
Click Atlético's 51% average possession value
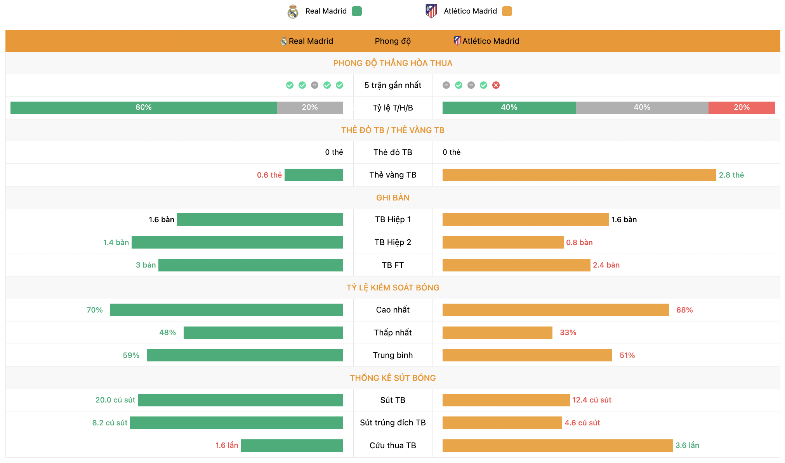pyautogui.click(x=627, y=355)
